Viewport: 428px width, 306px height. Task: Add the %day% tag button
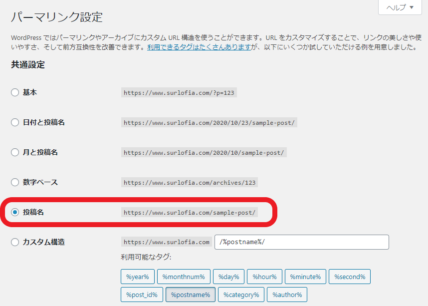[228, 277]
